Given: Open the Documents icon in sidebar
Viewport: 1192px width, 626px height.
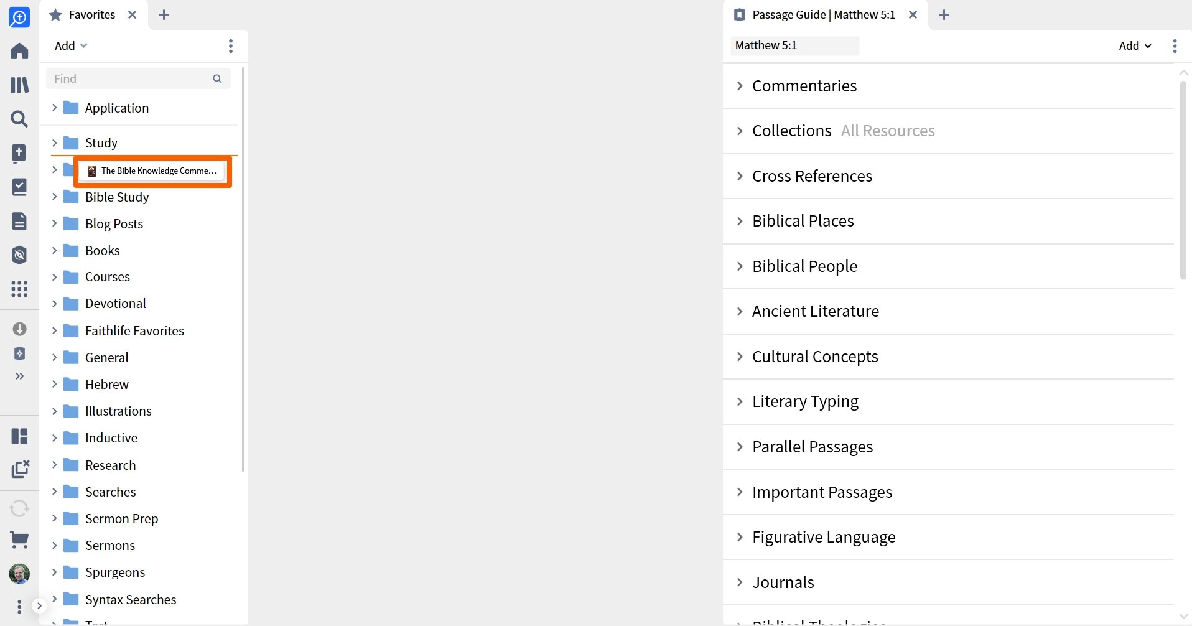Looking at the screenshot, I should point(19,221).
